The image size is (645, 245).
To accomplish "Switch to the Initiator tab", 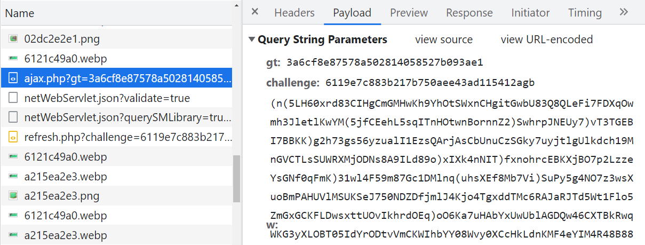I will (530, 13).
